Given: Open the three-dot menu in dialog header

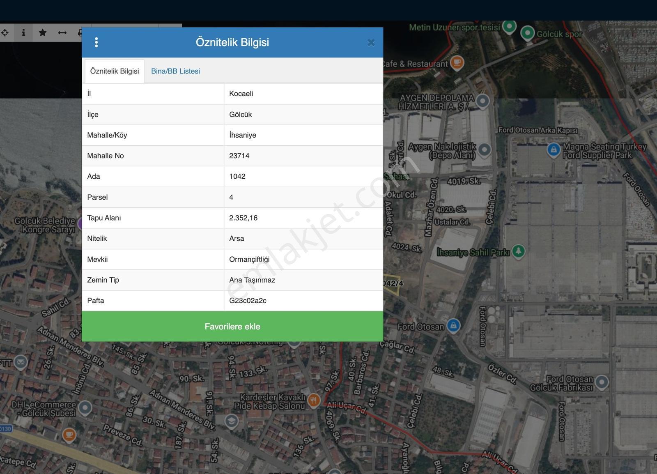Looking at the screenshot, I should (x=96, y=42).
